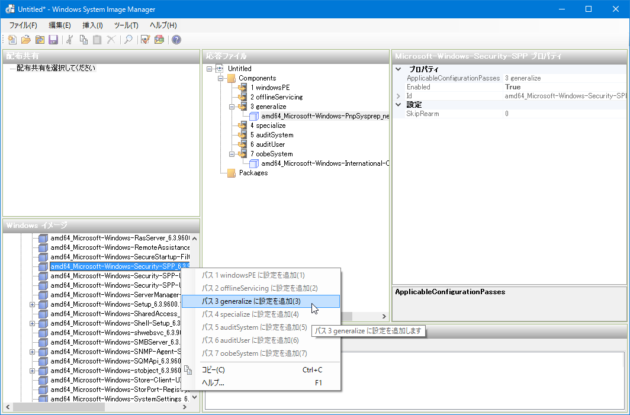Collapse the Components node
This screenshot has width=630, height=415.
220,78
